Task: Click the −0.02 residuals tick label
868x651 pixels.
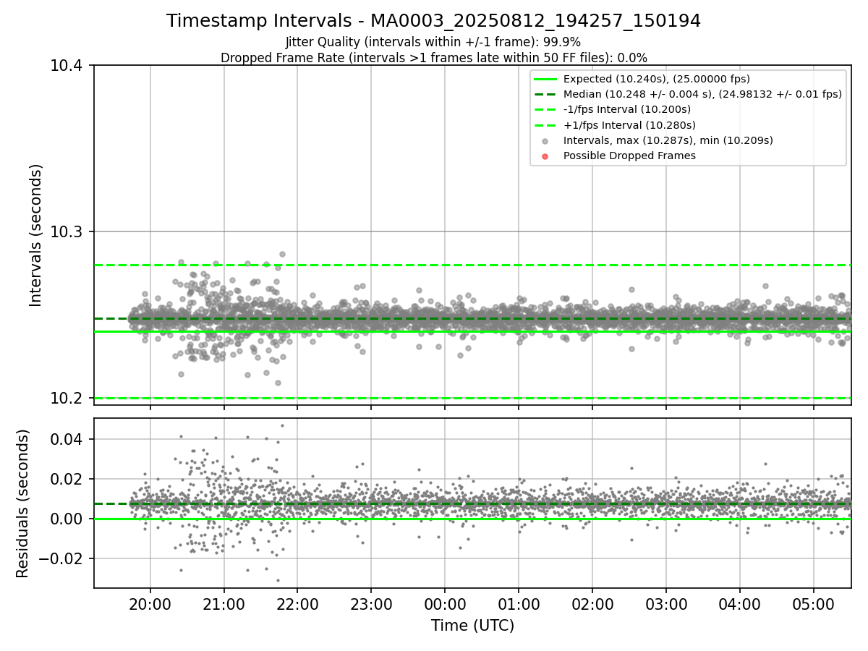Action: click(61, 559)
